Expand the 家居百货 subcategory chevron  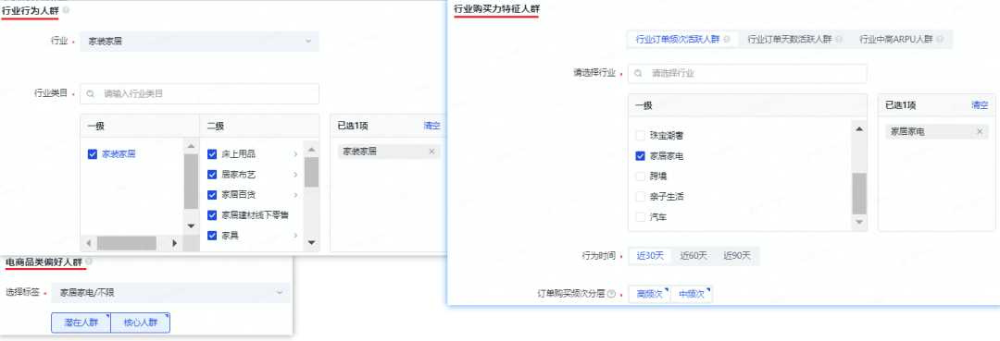point(295,195)
